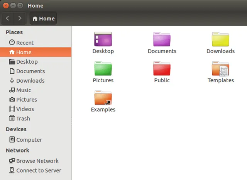Click the Public folder name label
The image size is (247, 180).
point(162,80)
